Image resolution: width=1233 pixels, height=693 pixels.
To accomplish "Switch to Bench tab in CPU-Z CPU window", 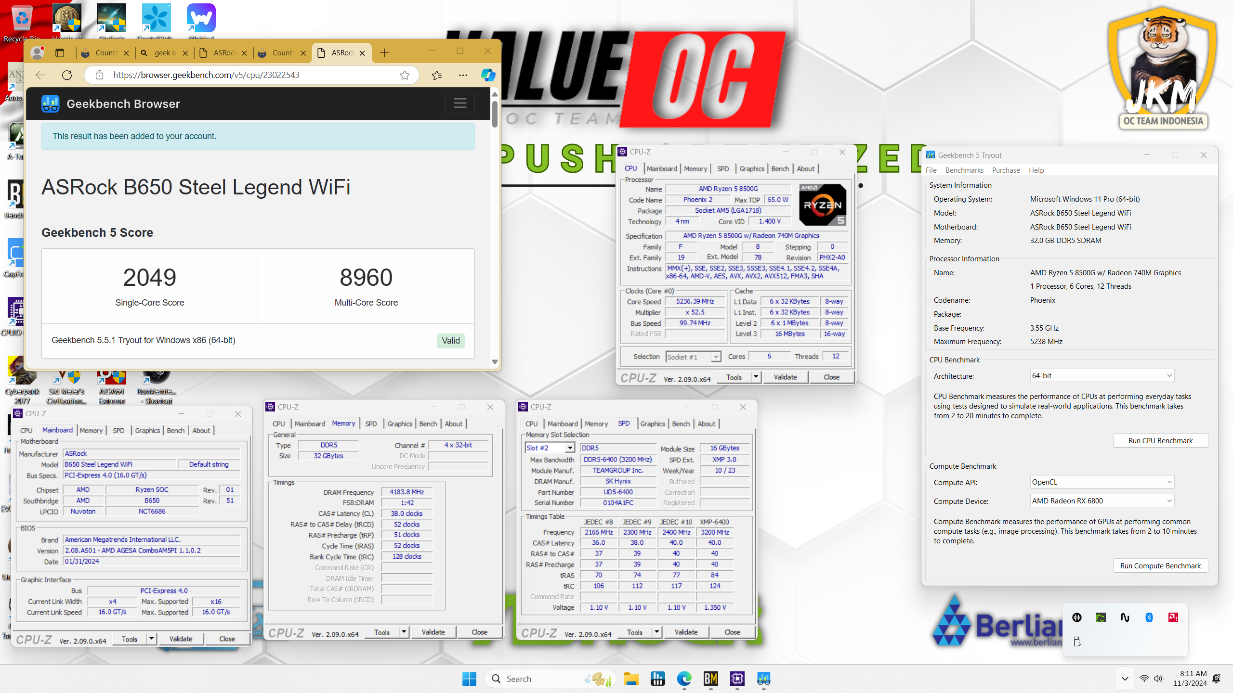I will (x=780, y=169).
